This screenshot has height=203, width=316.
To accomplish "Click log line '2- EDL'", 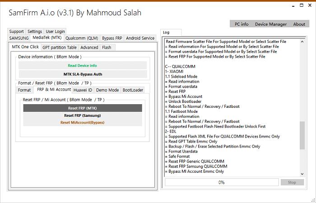I will (171, 132).
